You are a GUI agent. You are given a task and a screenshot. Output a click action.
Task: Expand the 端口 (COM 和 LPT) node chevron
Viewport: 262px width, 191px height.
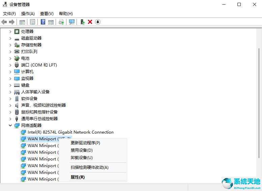pyautogui.click(x=10, y=65)
